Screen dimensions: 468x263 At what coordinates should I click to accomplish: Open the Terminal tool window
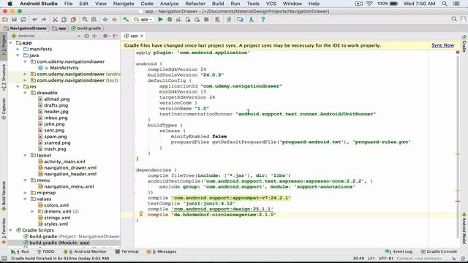(127, 251)
